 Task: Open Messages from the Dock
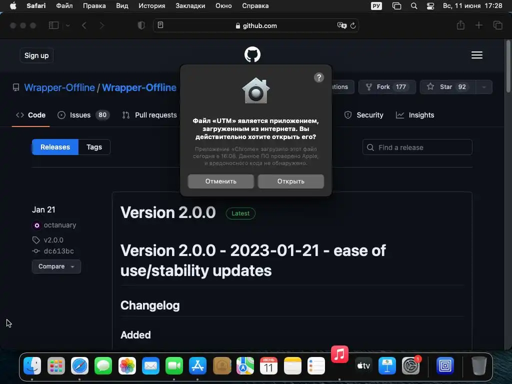(x=103, y=365)
